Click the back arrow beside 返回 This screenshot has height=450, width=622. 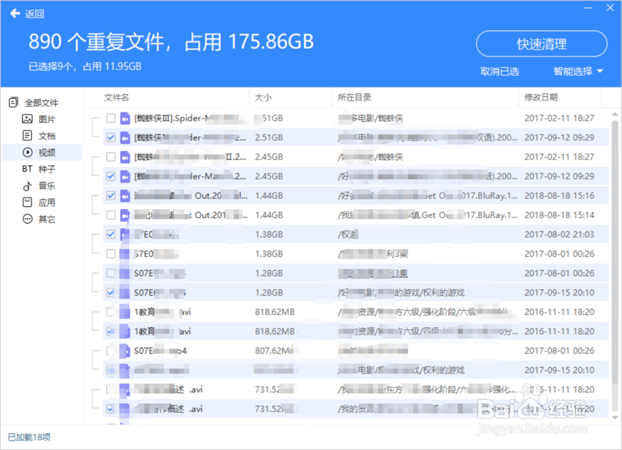(x=14, y=13)
